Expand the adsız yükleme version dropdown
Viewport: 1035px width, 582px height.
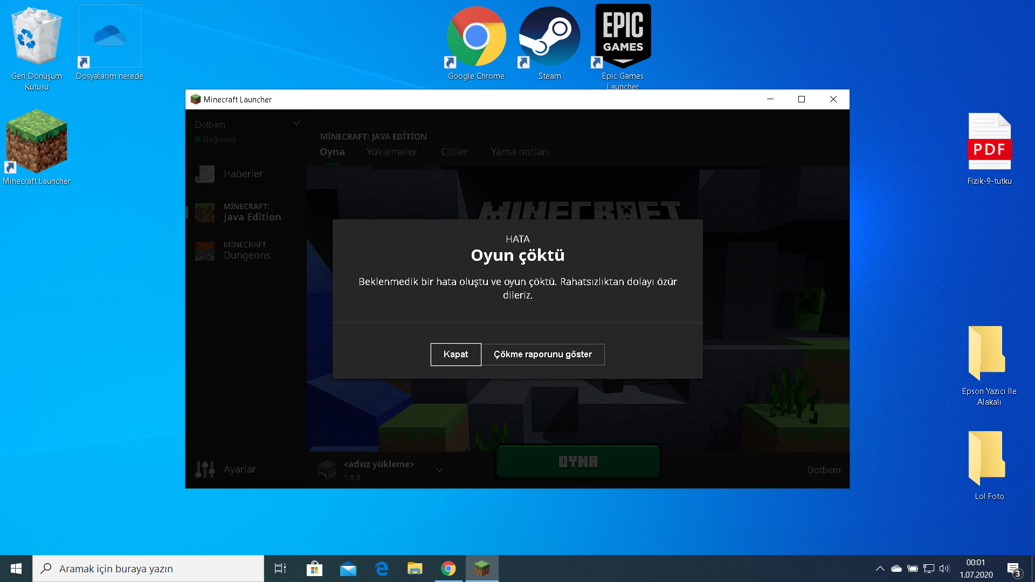point(439,470)
